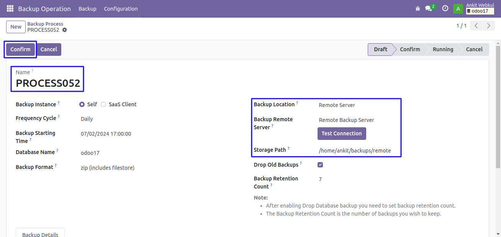The height and width of the screenshot is (237, 501).
Task: Open the gear actions menu beside PROCESS052
Action: tap(64, 30)
